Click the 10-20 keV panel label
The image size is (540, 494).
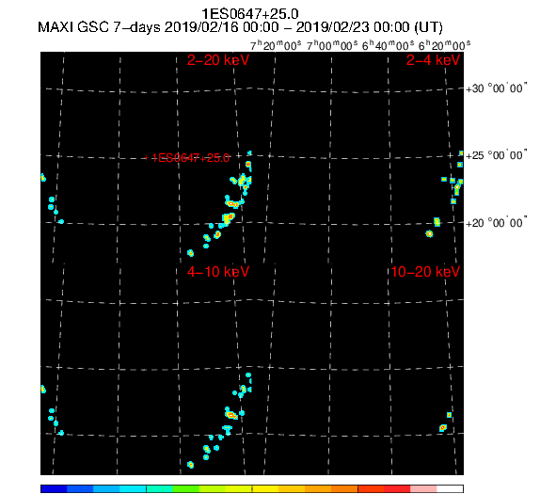click(x=425, y=272)
